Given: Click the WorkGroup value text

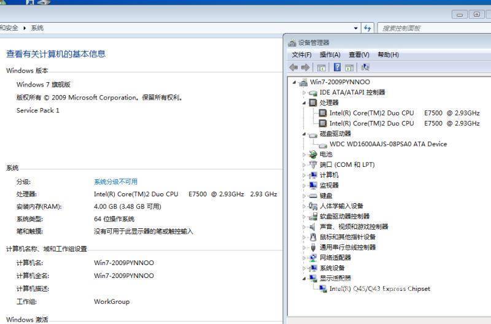Looking at the screenshot, I should coord(112,302).
